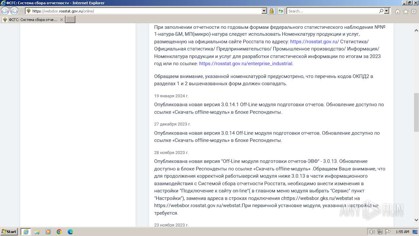The image size is (419, 236).
Task: Expand the search provider dropdown
Action: coord(387,11)
